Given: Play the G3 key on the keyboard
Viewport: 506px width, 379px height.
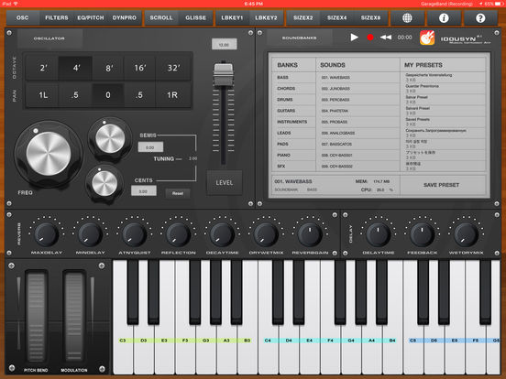Looking at the screenshot, I should (205, 350).
